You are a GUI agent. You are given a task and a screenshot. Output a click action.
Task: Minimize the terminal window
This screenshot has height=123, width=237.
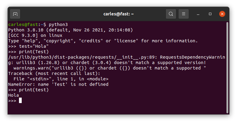pos(198,14)
